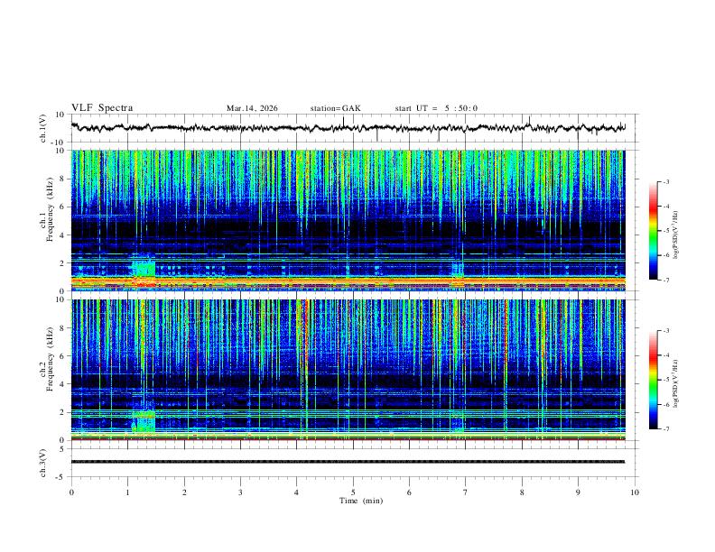Viewport: 715px width, 552px height.
Task: Click time axis tick label "6"
Action: (x=409, y=492)
